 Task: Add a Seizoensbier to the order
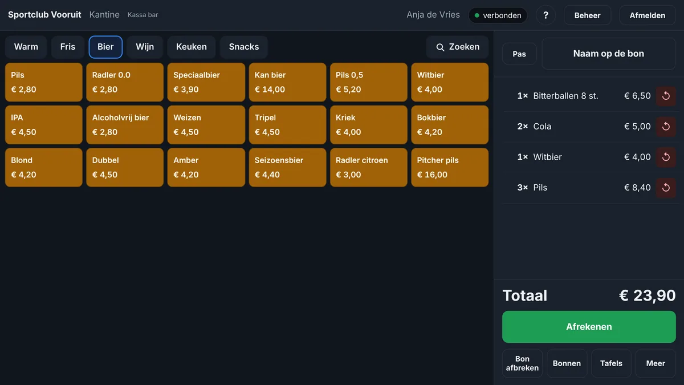(287, 168)
